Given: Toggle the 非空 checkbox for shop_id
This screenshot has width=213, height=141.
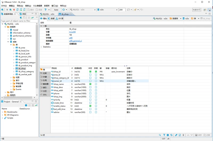Looking at the screenshot, I should 90,72.
